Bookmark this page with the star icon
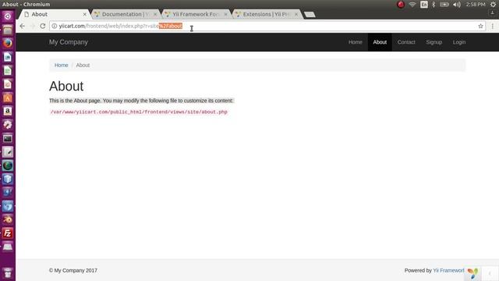 pyautogui.click(x=480, y=26)
